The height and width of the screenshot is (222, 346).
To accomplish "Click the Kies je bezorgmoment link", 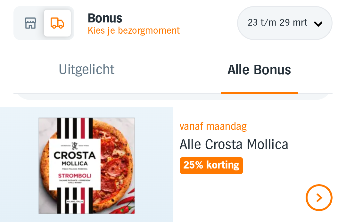I will [x=134, y=31].
